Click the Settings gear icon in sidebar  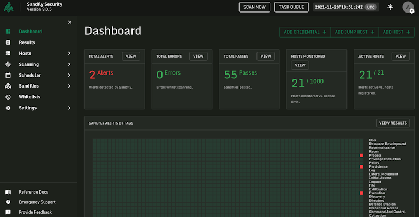[x=8, y=108]
